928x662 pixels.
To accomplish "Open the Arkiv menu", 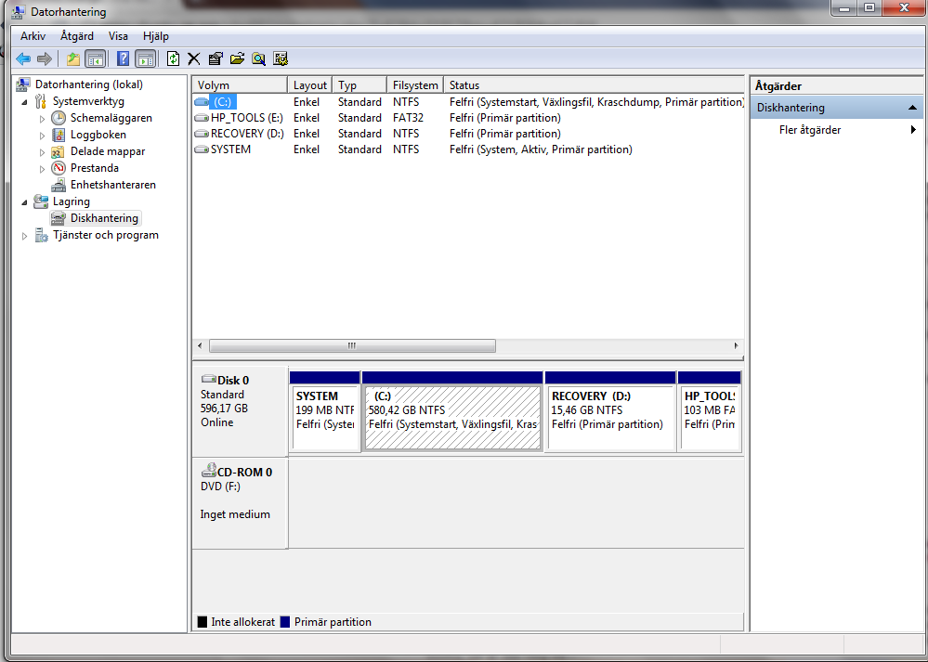I will (33, 36).
